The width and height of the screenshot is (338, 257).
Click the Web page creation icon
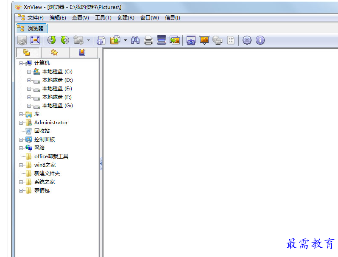pyautogui.click(x=217, y=40)
